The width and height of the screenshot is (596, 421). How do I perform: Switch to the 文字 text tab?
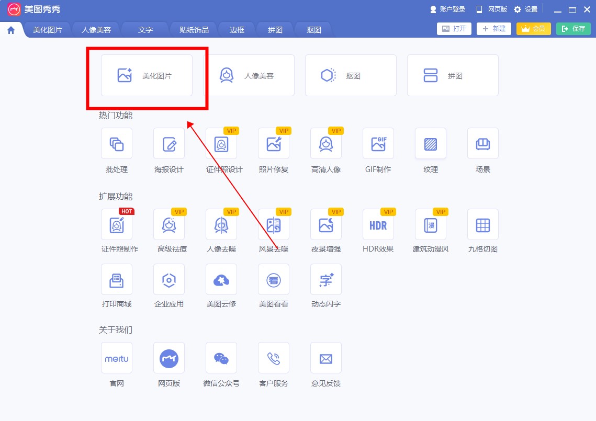pyautogui.click(x=145, y=30)
